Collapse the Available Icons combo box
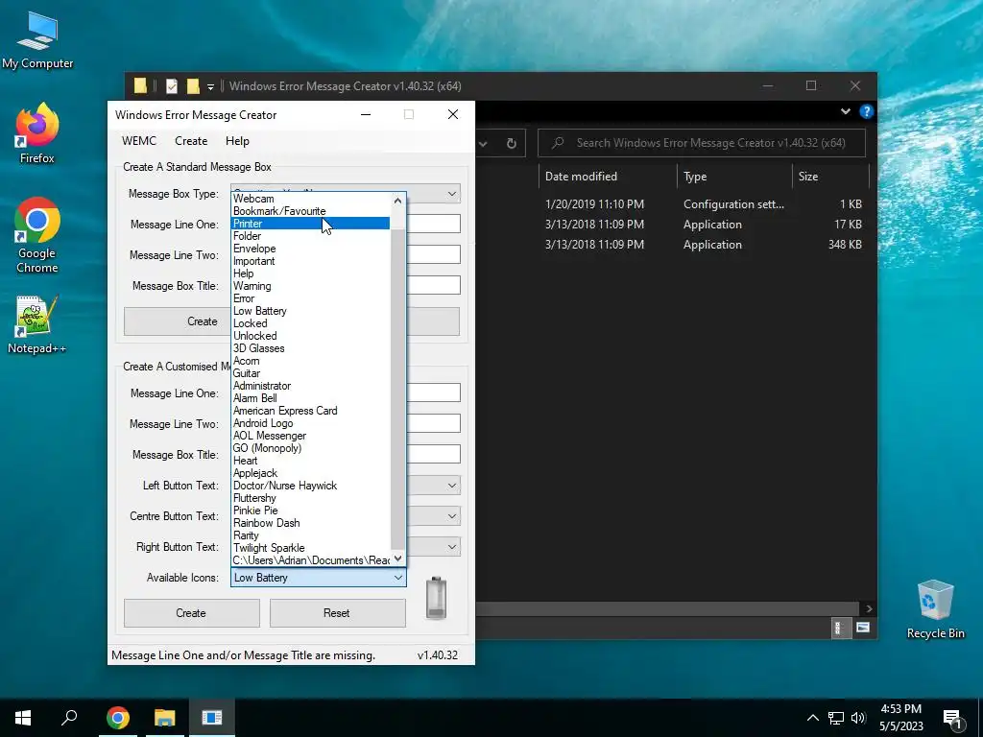Viewport: 983px width, 737px height. [x=398, y=578]
